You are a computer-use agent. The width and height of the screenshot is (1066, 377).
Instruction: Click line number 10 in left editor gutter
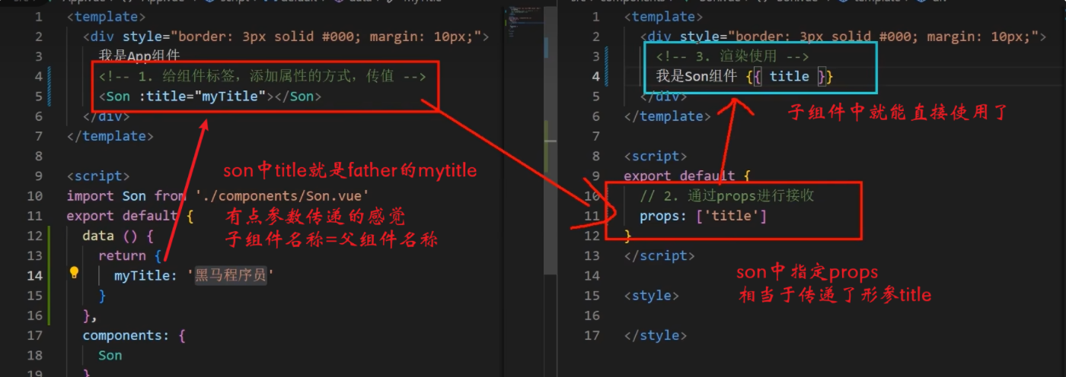pyautogui.click(x=34, y=196)
